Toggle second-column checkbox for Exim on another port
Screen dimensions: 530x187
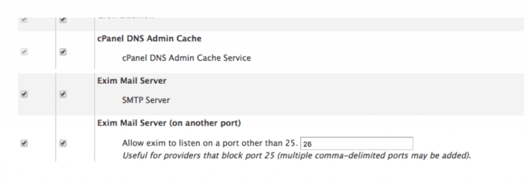coord(63,144)
